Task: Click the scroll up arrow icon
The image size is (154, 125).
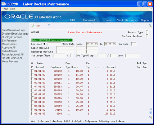Action: tap(151, 109)
